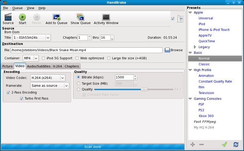This screenshot has width=244, height=151.
Task: Select the Constant Quality Rate preset
Action: click(x=215, y=81)
